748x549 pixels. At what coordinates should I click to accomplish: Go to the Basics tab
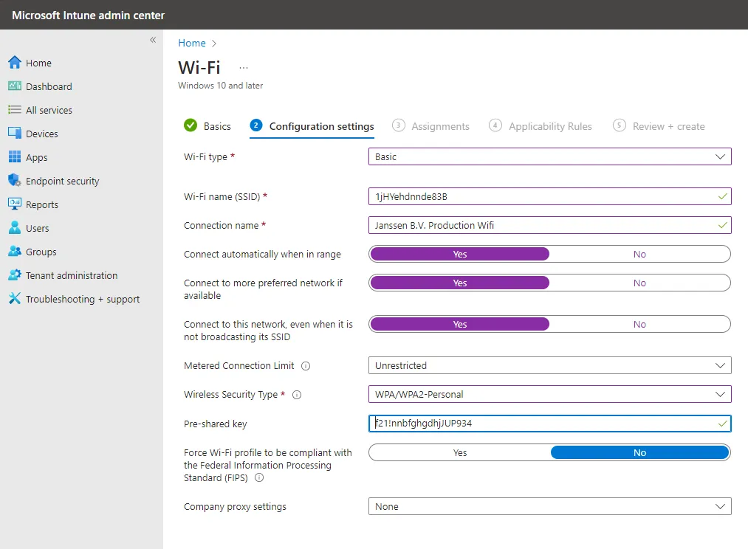point(207,126)
